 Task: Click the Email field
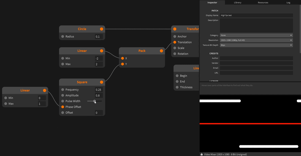click(x=256, y=68)
